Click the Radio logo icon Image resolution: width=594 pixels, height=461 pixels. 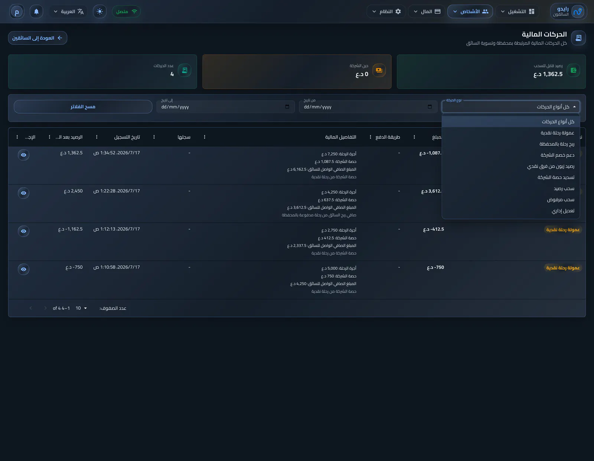578,12
